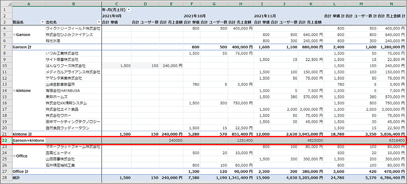The width and height of the screenshot is (407, 184).
Task: Select the 田中マーケティングテクノロジー cell
Action: point(73,122)
